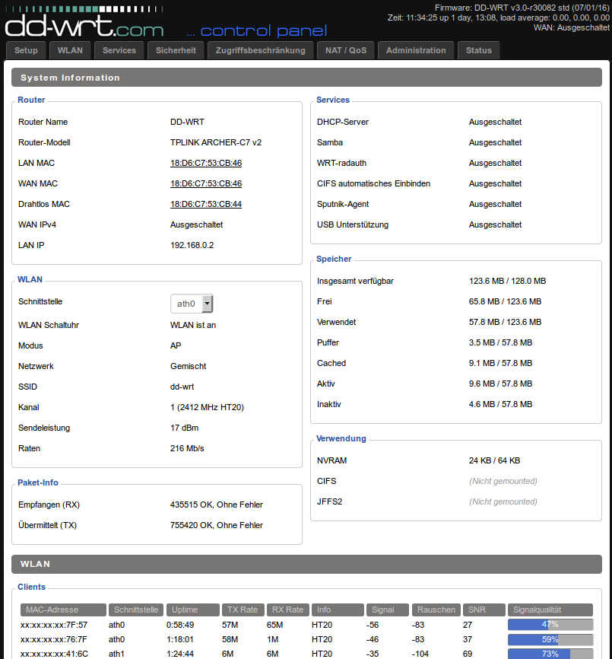Screen dimensions: 612x659
Task: Click the Cached memory value 9.1 MB
Action: (x=500, y=363)
